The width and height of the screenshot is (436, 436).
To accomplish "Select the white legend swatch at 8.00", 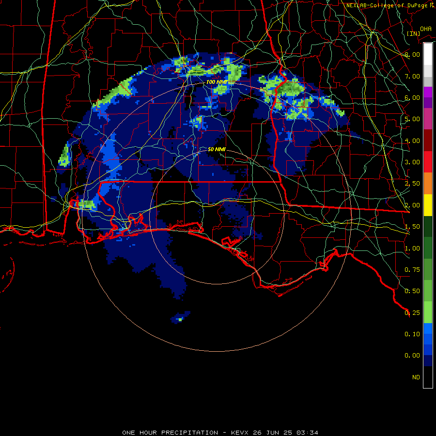I will click(428, 54).
